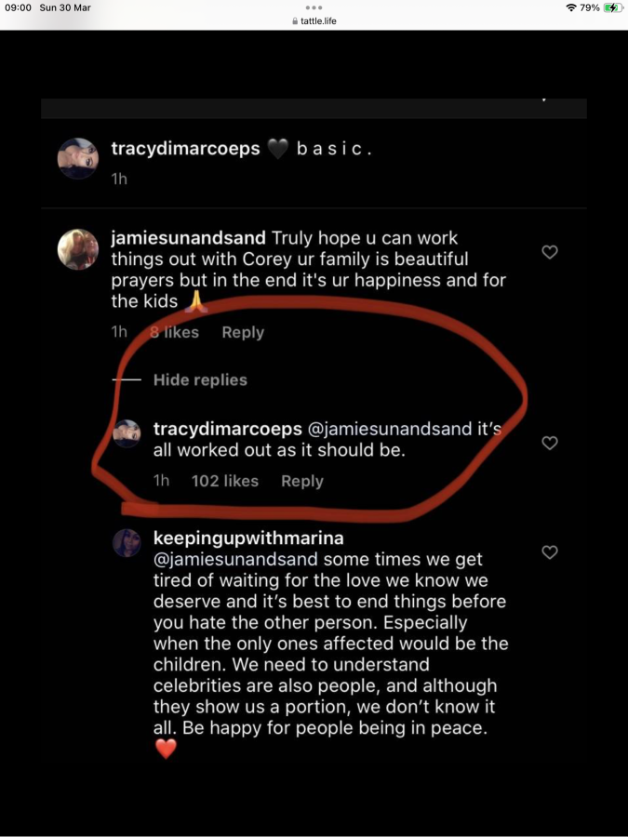The height and width of the screenshot is (837, 628).
Task: Open tracydimarcoeps username in caption
Action: 185,149
